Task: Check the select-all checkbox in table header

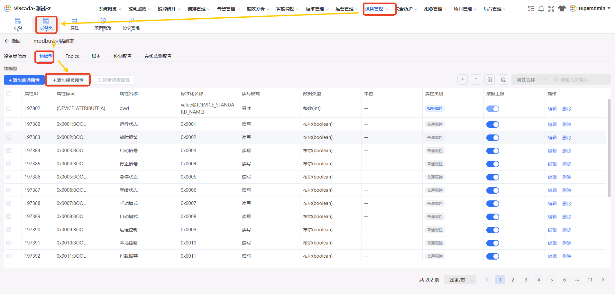Action: coord(9,94)
